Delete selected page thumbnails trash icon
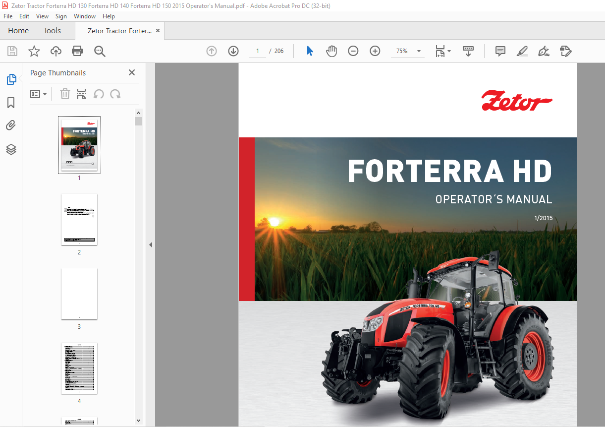The image size is (605, 427). coord(65,94)
